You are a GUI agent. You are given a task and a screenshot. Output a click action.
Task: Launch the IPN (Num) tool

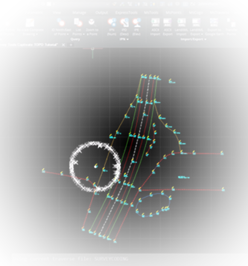[112, 23]
